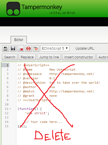Select line number 10 in the gutter

[7, 104]
